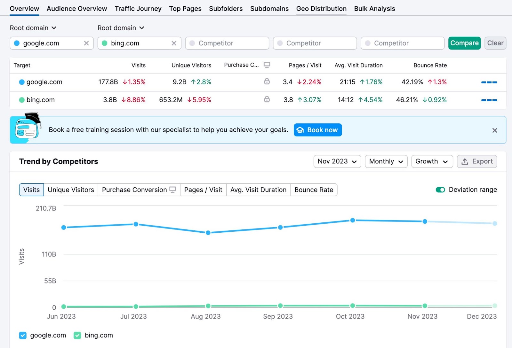Click the Compare button
This screenshot has width=512, height=348.
[464, 43]
